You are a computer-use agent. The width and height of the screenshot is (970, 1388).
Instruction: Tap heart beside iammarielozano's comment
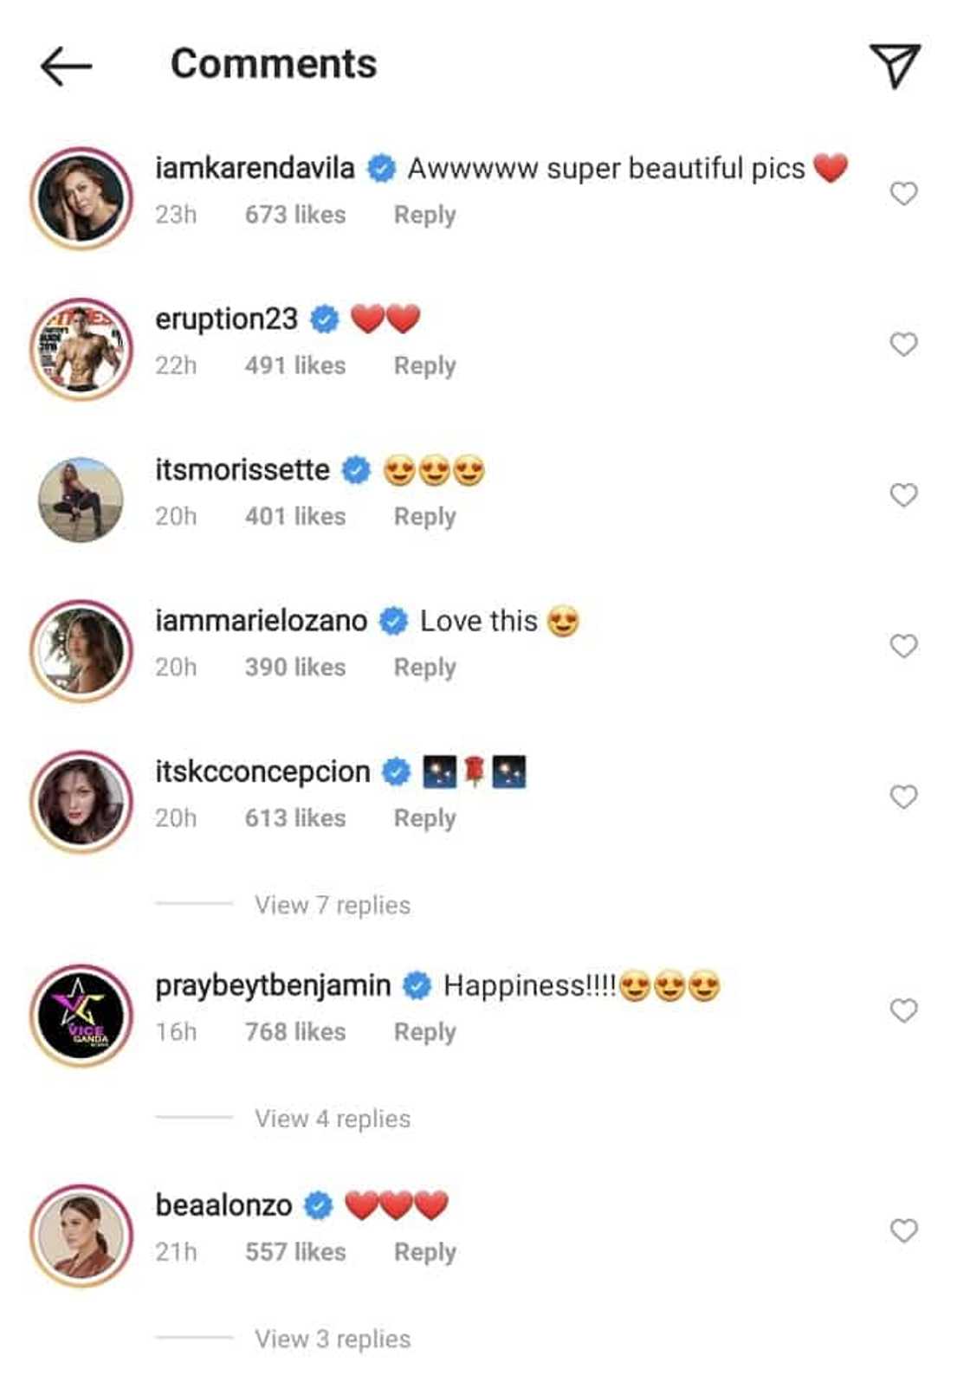coord(903,646)
